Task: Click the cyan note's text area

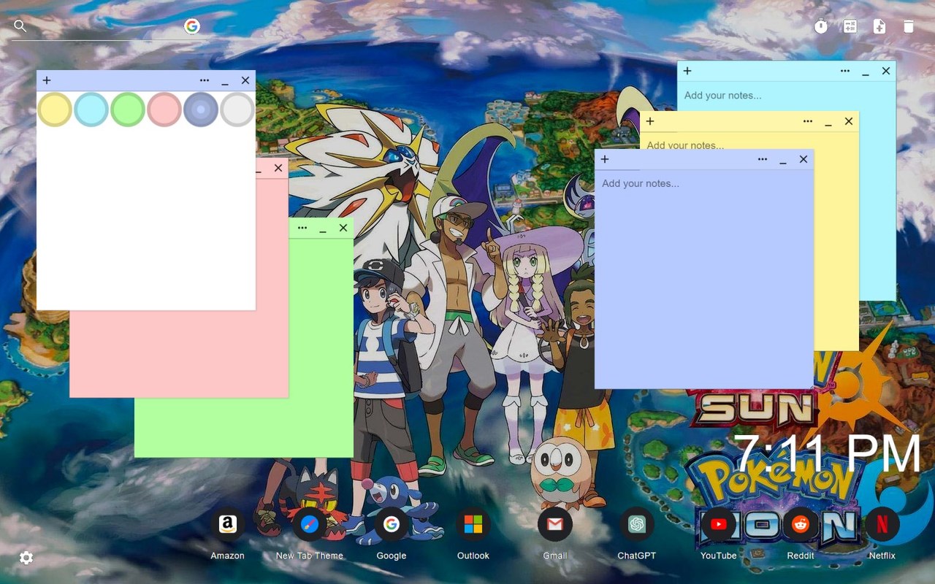Action: (x=786, y=96)
